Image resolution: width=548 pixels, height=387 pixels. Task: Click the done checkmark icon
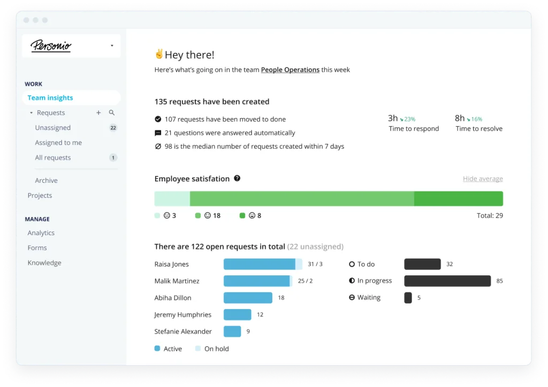[x=158, y=119]
